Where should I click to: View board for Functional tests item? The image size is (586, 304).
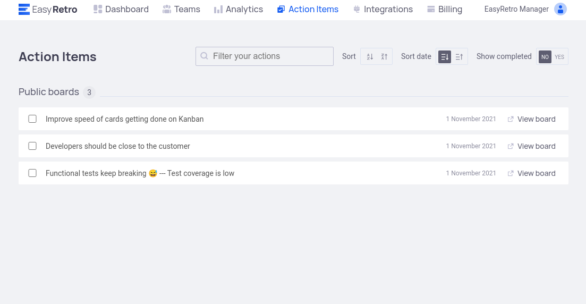pos(536,173)
